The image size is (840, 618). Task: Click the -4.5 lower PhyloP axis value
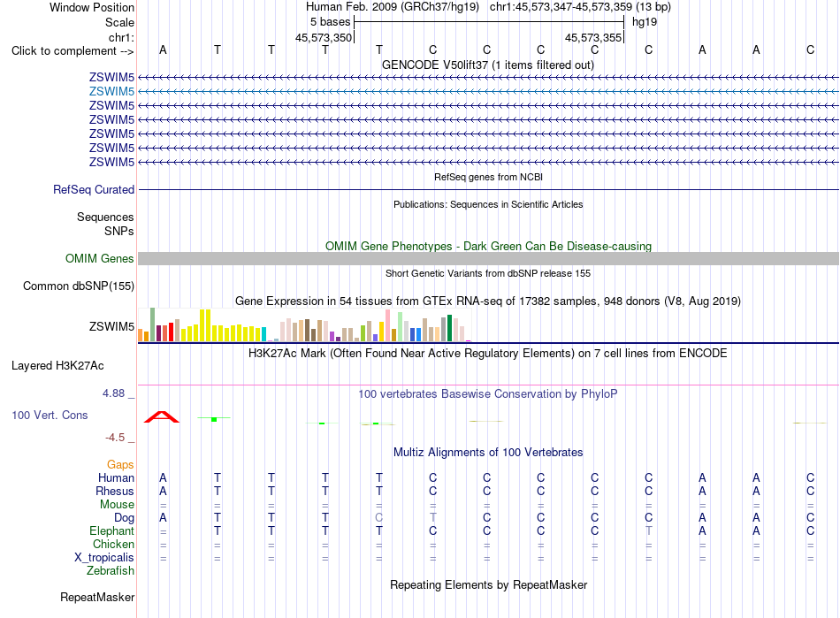(115, 438)
